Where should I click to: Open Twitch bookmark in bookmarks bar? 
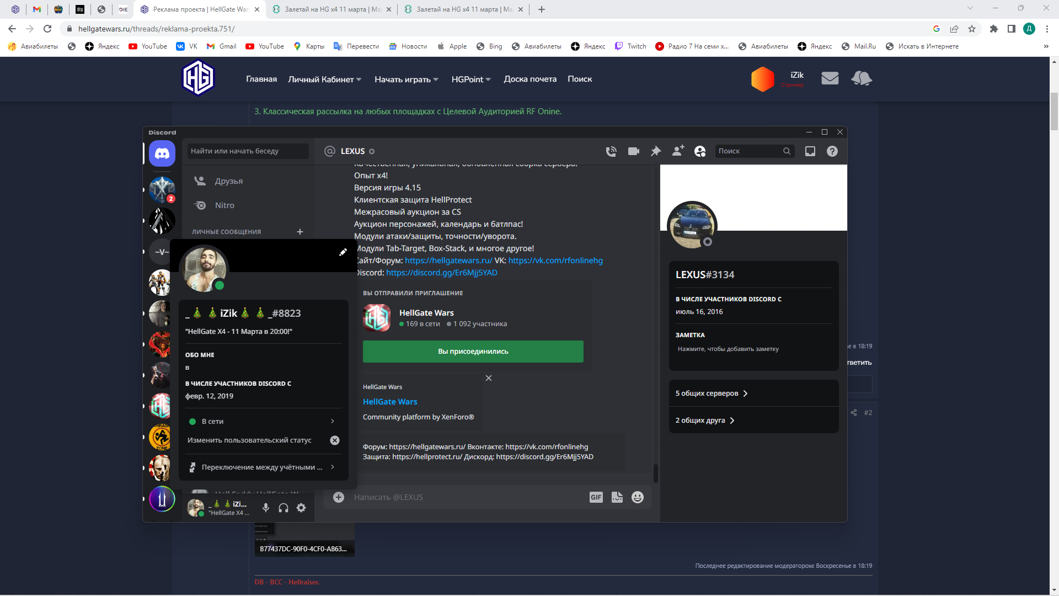630,46
